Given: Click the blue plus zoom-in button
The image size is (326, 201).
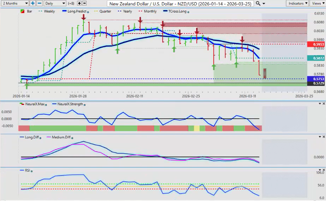Looking at the screenshot, I should [33, 3].
